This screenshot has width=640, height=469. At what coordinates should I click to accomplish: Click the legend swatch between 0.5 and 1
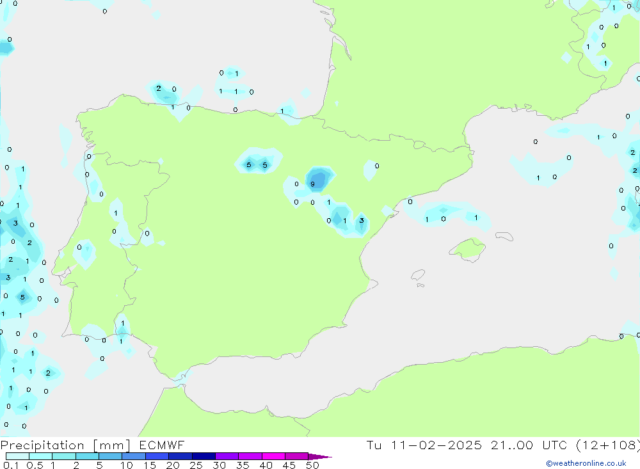click(40, 456)
